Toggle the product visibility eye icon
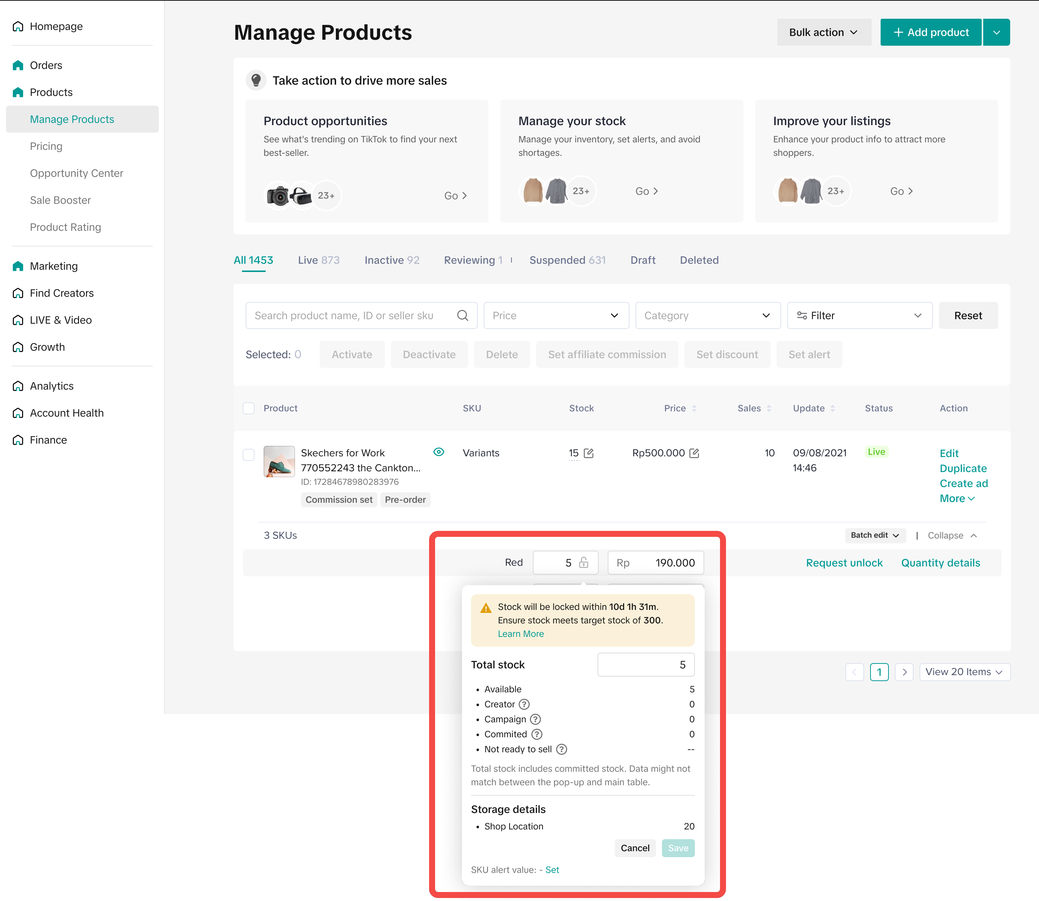1039x901 pixels. [x=438, y=452]
